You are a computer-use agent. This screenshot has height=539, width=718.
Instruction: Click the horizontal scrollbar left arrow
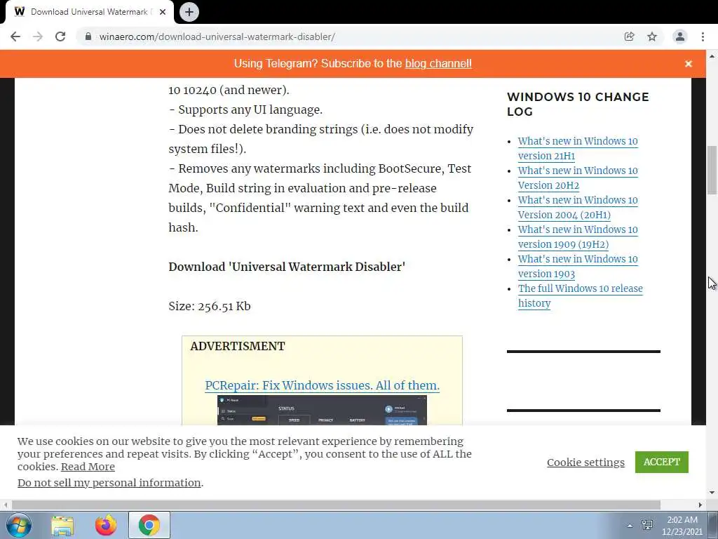pos(6,505)
